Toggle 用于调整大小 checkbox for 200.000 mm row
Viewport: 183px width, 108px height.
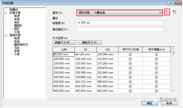coord(156,68)
